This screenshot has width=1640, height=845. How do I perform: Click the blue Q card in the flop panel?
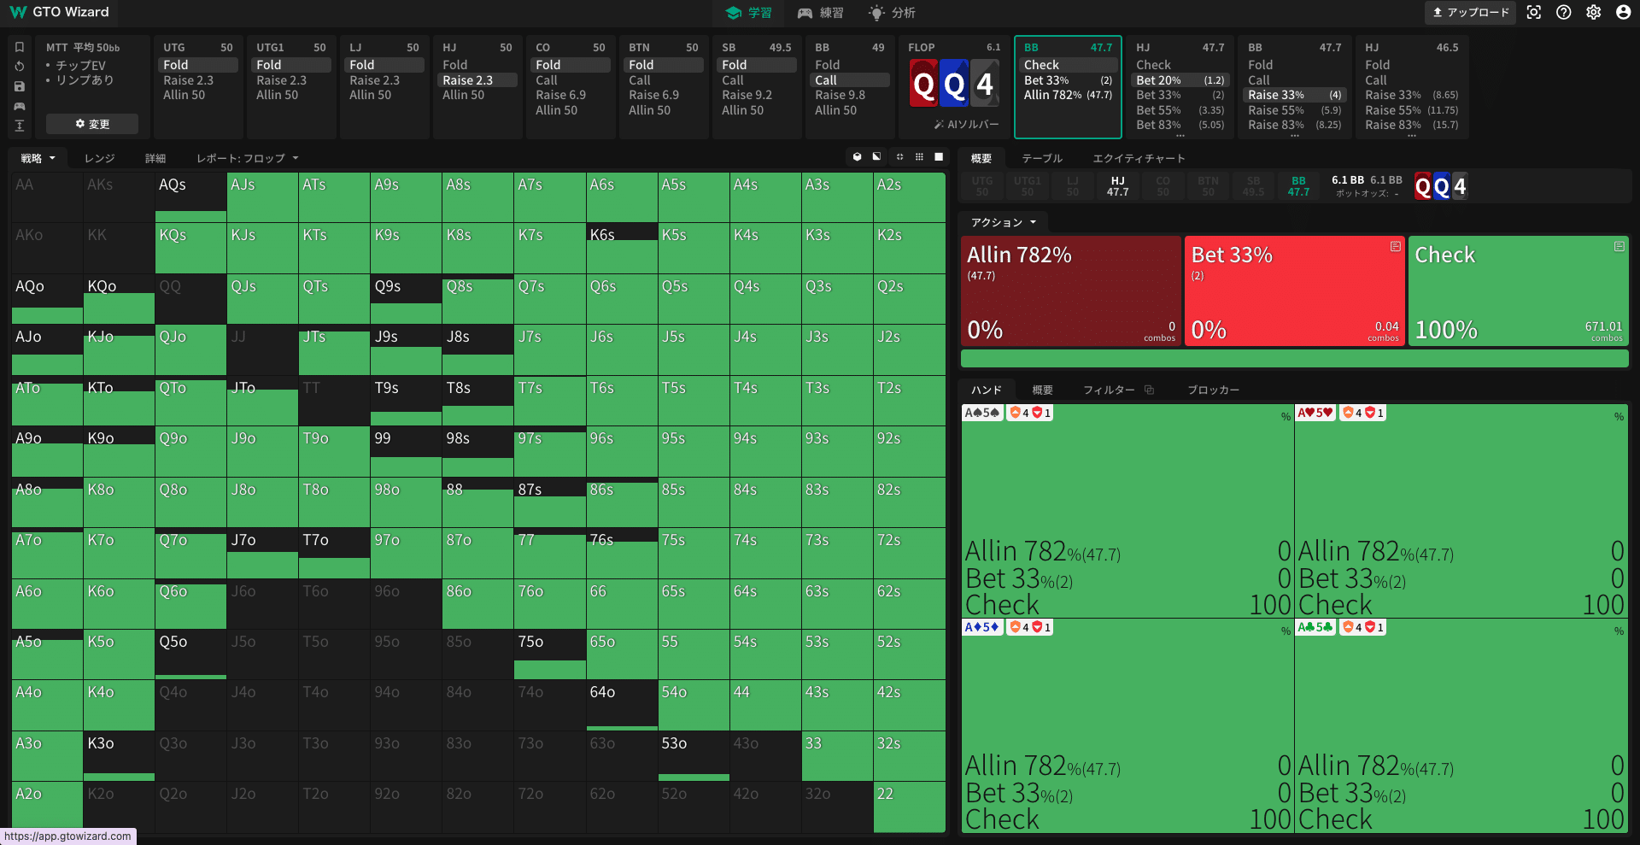pos(954,84)
